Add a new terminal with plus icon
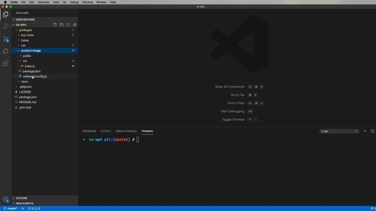The width and height of the screenshot is (376, 211). [365, 131]
